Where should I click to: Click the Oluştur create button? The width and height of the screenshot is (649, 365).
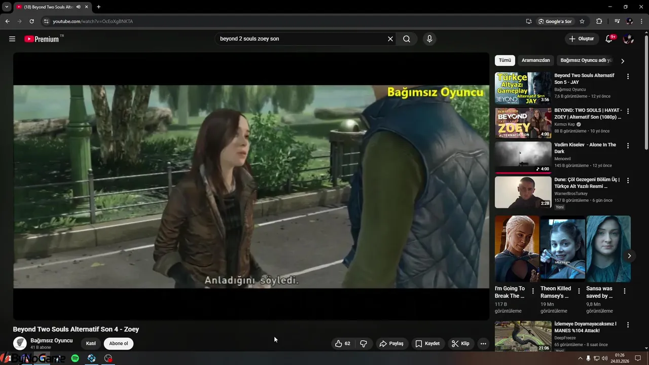pos(582,39)
